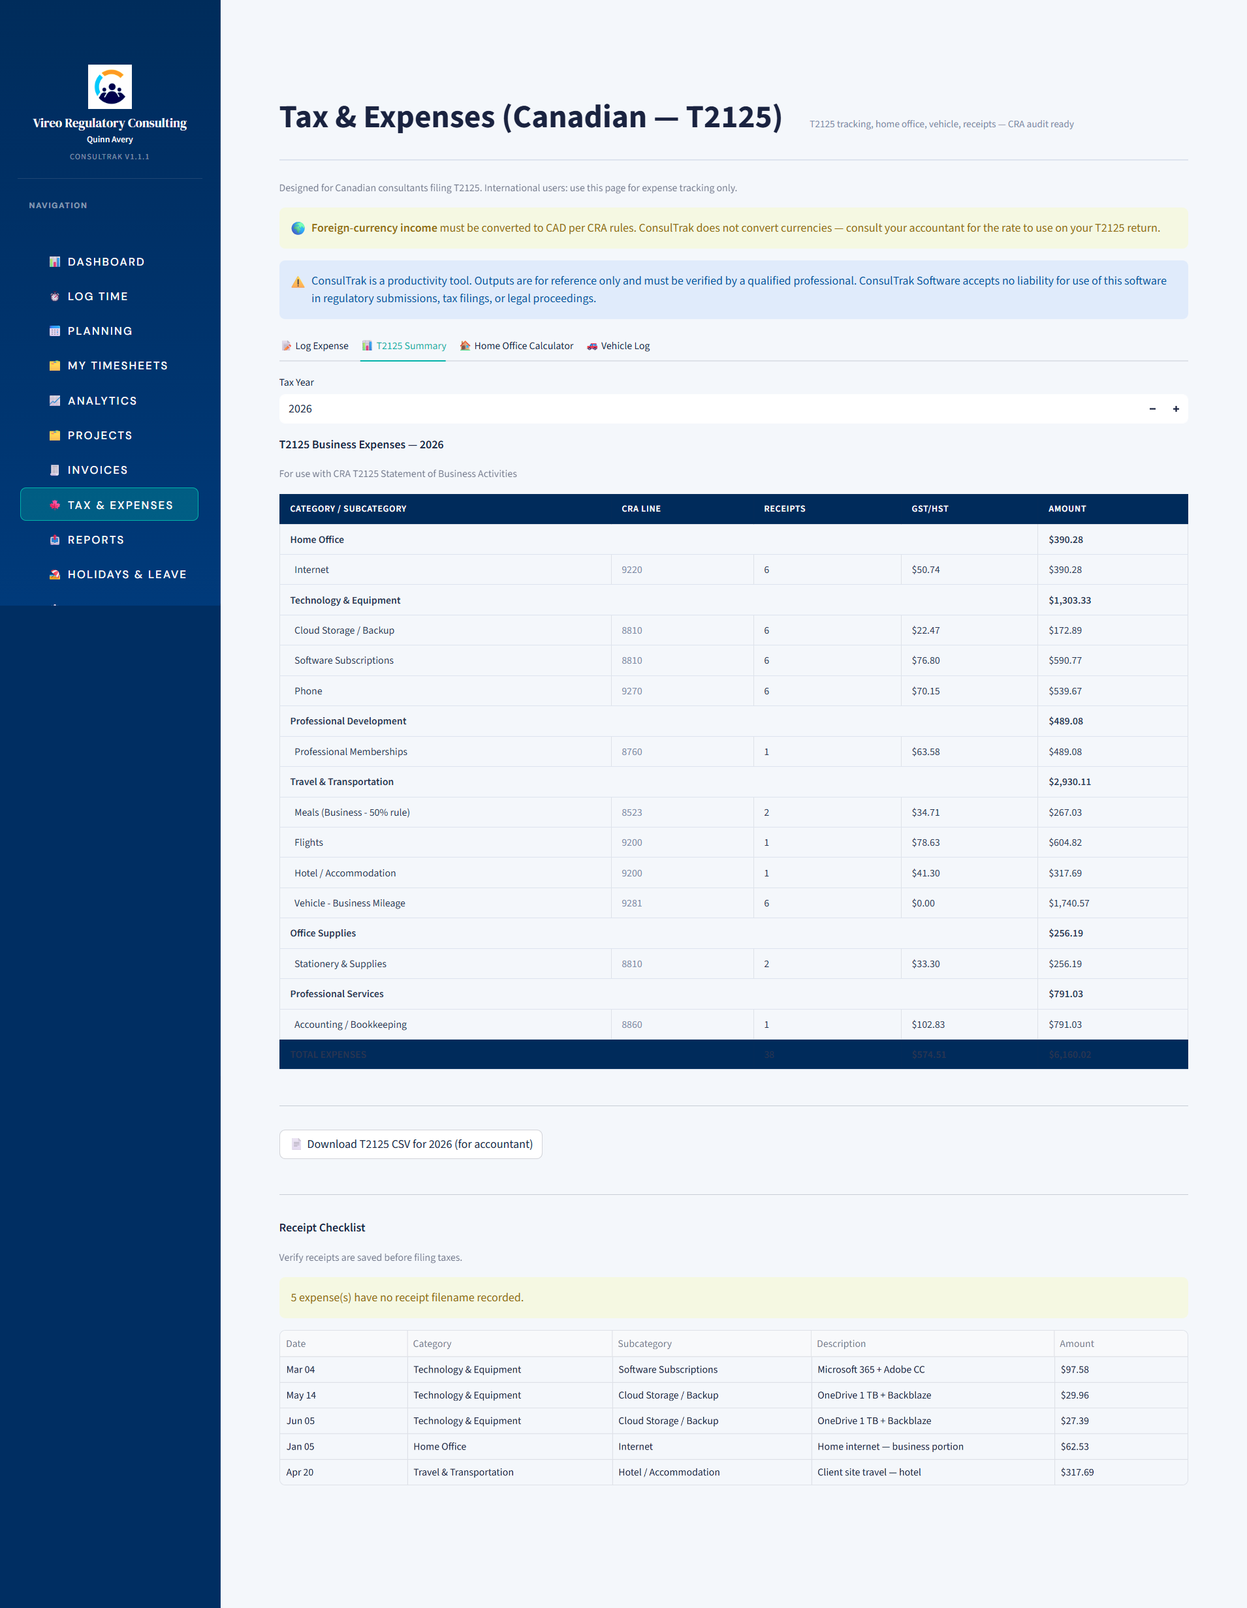Increase the Tax Year with plus button
Screen dimensions: 1247x1608
(x=1176, y=409)
